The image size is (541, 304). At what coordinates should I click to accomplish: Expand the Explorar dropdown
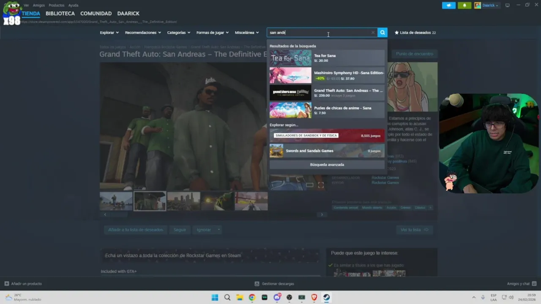[109, 33]
